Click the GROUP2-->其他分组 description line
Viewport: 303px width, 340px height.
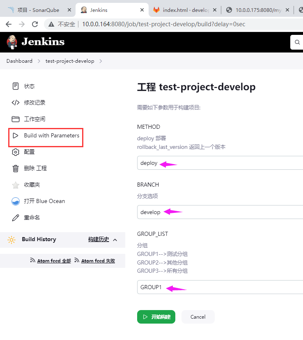coord(162,262)
